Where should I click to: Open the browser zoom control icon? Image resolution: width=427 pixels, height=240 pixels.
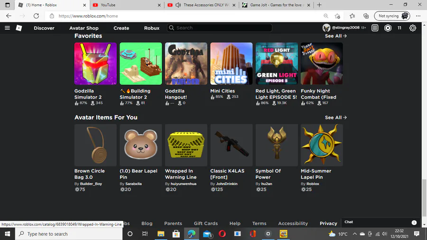(325, 16)
